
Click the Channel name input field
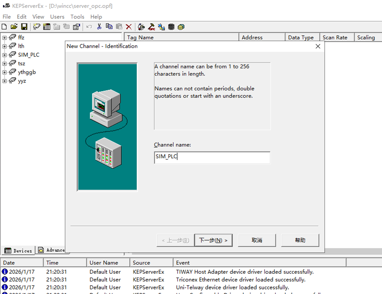(212, 157)
